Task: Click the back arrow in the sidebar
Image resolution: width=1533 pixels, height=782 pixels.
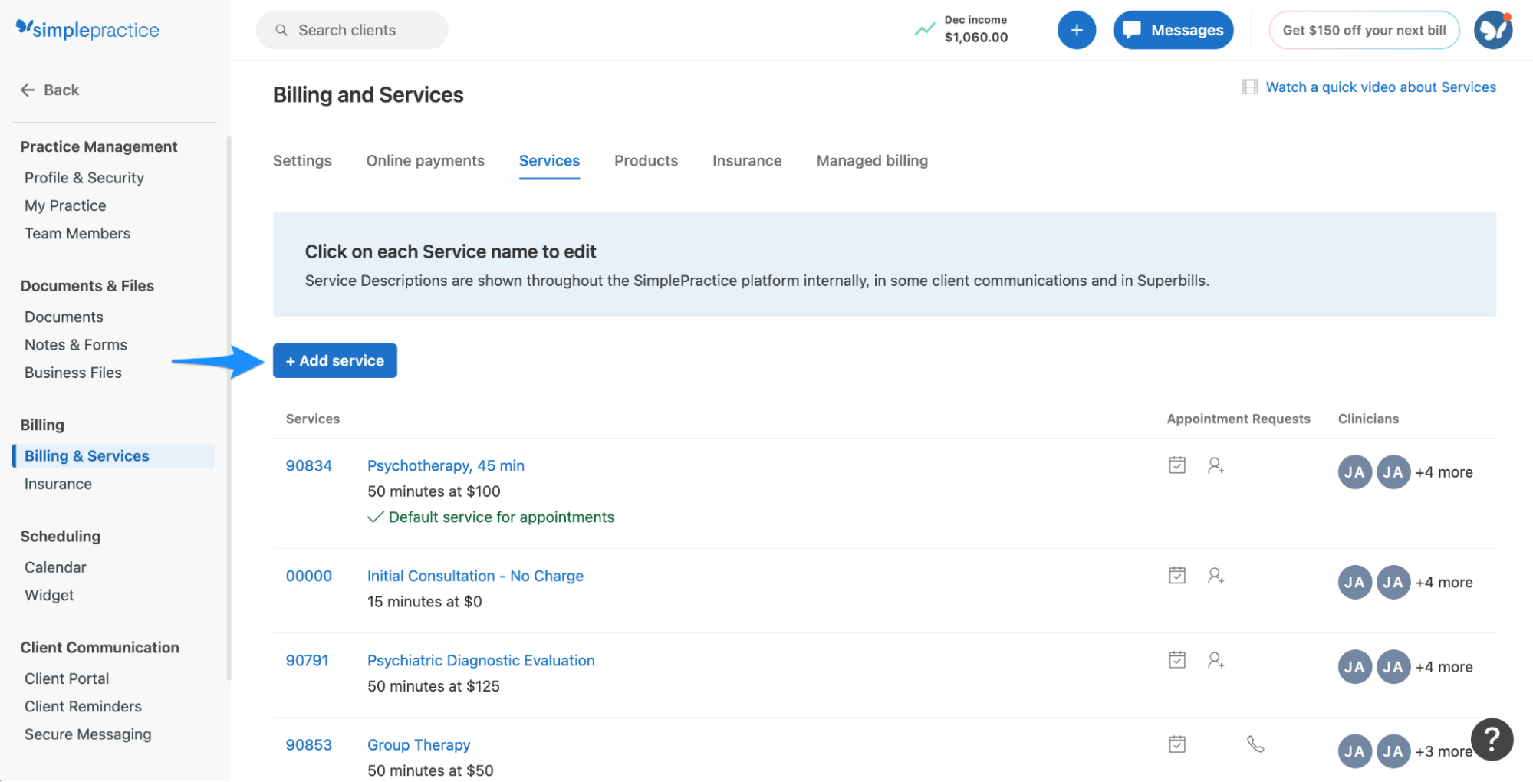Action: click(x=28, y=90)
